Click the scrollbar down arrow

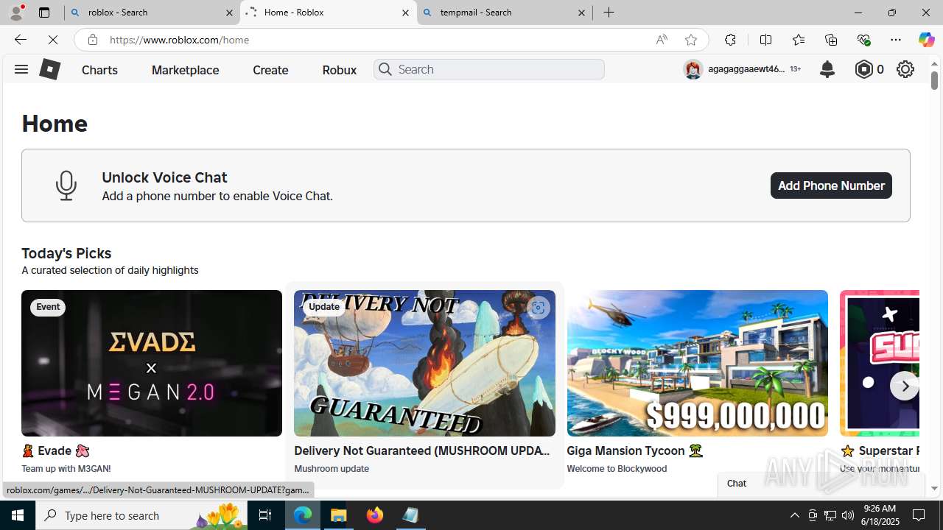click(934, 488)
